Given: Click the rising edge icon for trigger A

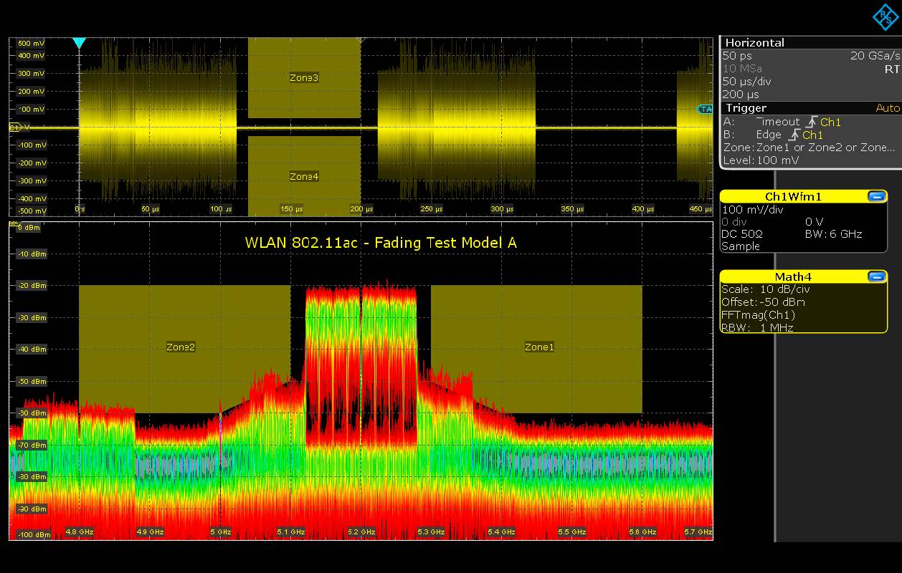Looking at the screenshot, I should point(810,122).
